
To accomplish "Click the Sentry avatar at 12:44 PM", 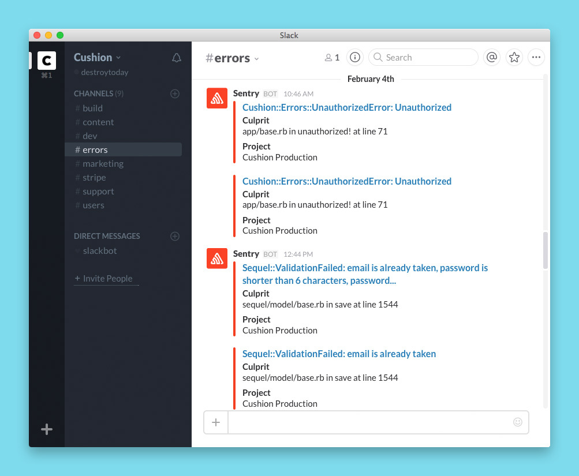I will (217, 258).
